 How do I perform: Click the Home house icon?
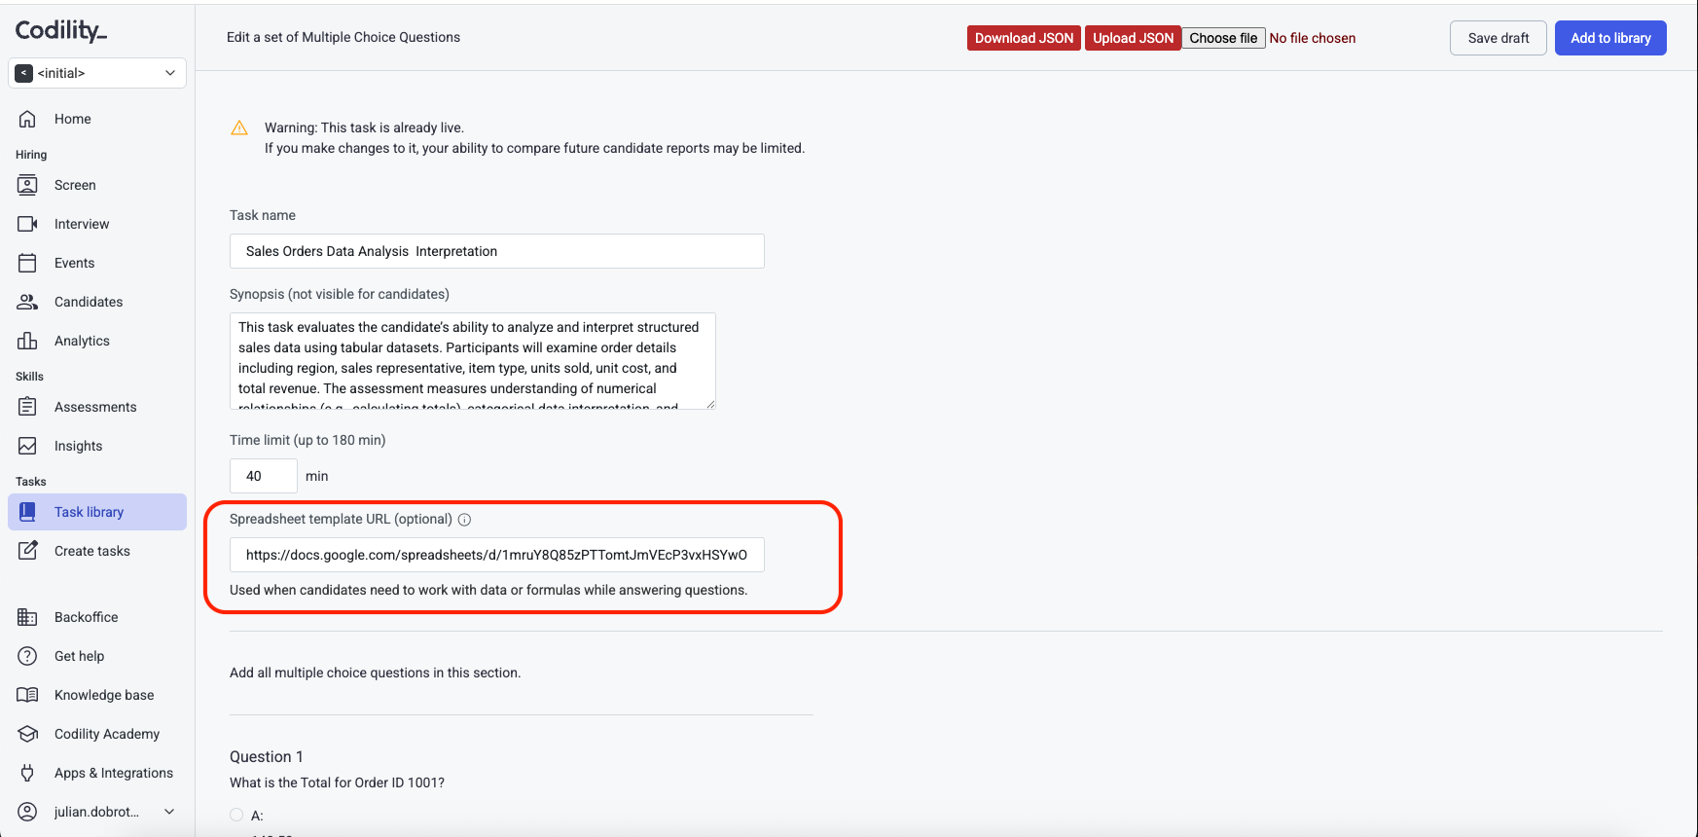point(27,119)
